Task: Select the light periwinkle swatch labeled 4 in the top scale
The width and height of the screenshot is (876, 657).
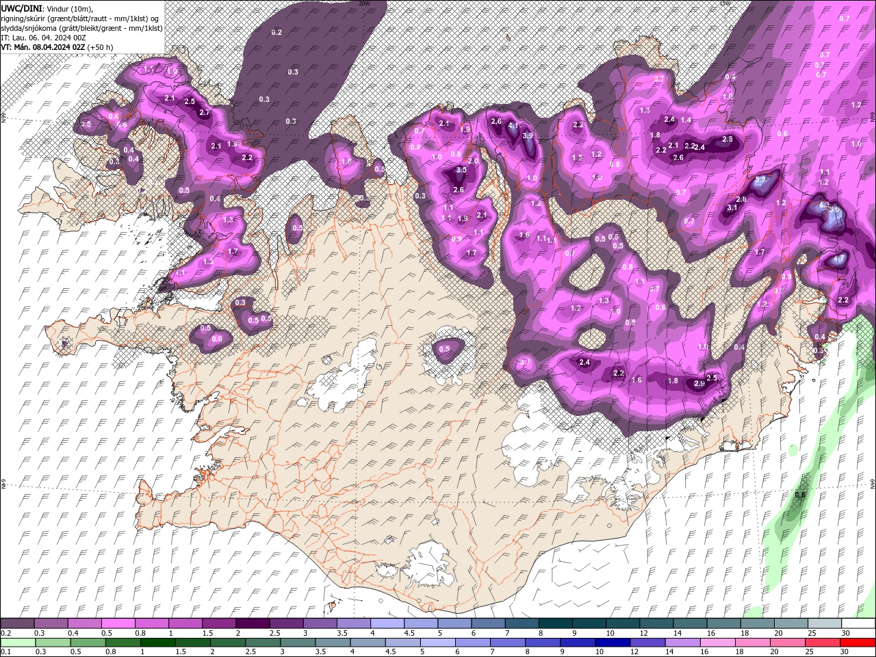Action: (x=387, y=623)
